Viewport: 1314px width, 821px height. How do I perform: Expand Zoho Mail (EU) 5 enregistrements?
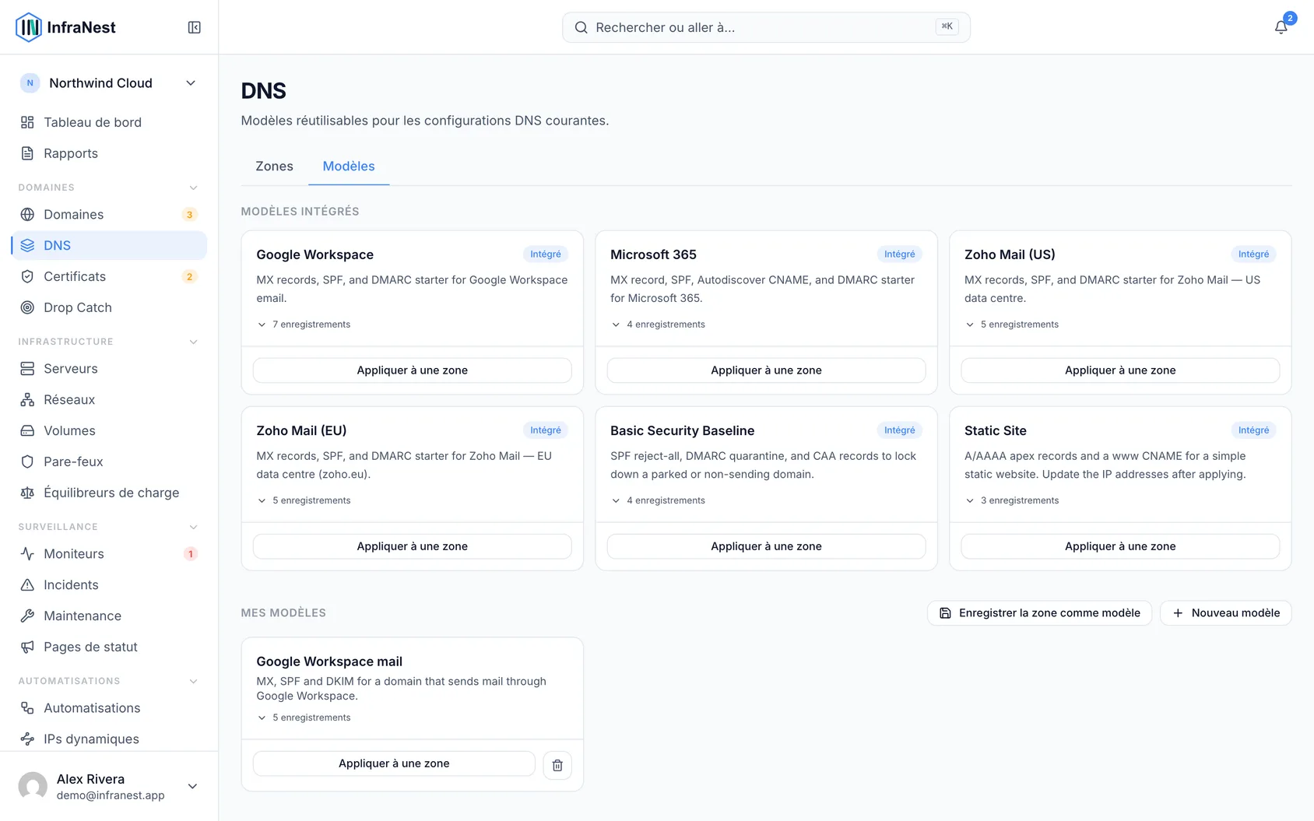(x=304, y=500)
